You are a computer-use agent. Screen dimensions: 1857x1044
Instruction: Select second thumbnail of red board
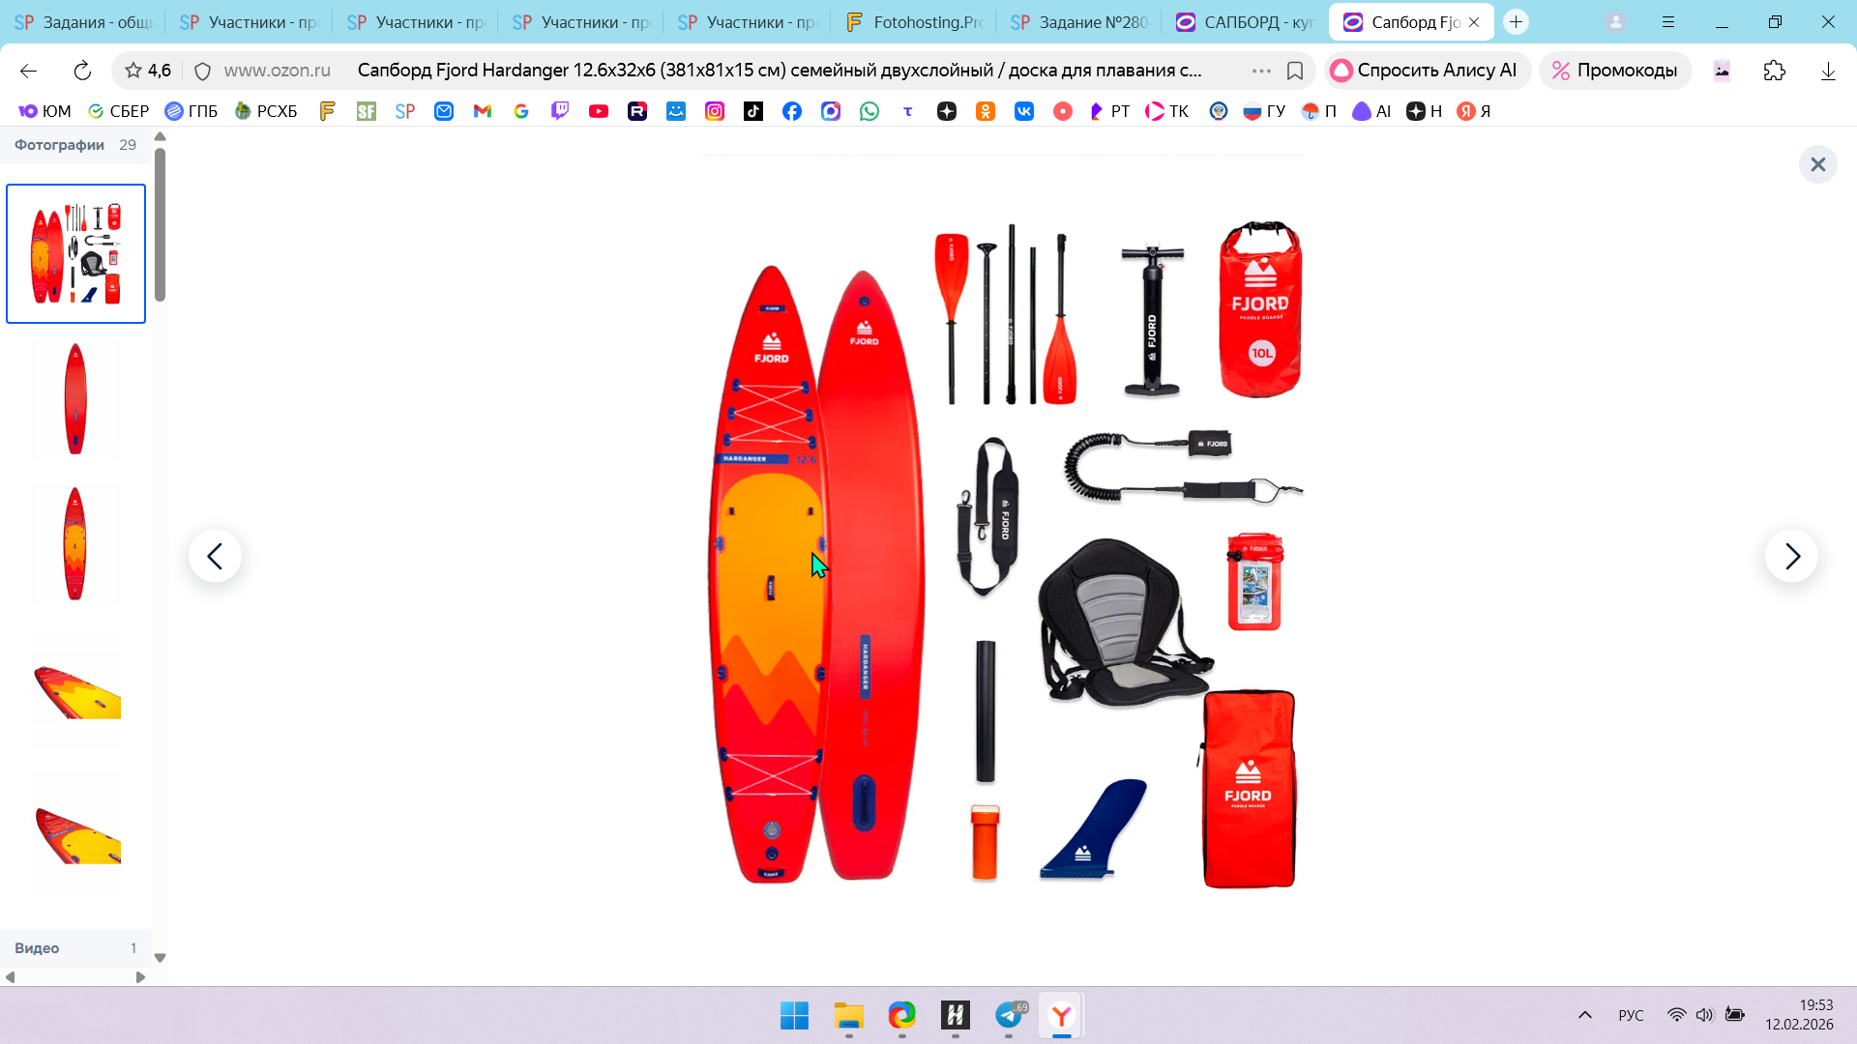[75, 398]
